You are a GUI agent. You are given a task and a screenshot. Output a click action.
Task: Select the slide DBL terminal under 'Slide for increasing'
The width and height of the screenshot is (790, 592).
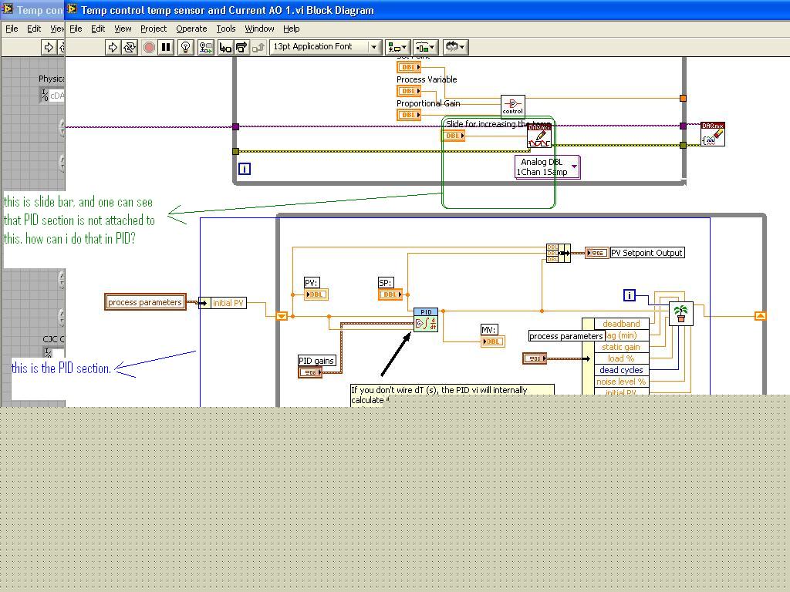[454, 136]
